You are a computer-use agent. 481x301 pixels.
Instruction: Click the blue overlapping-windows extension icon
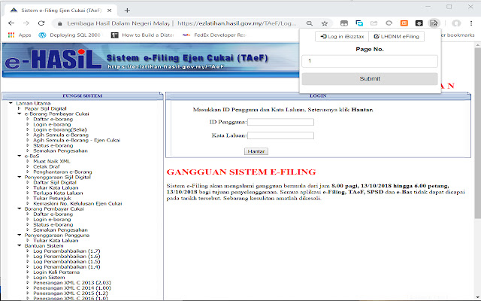click(359, 23)
